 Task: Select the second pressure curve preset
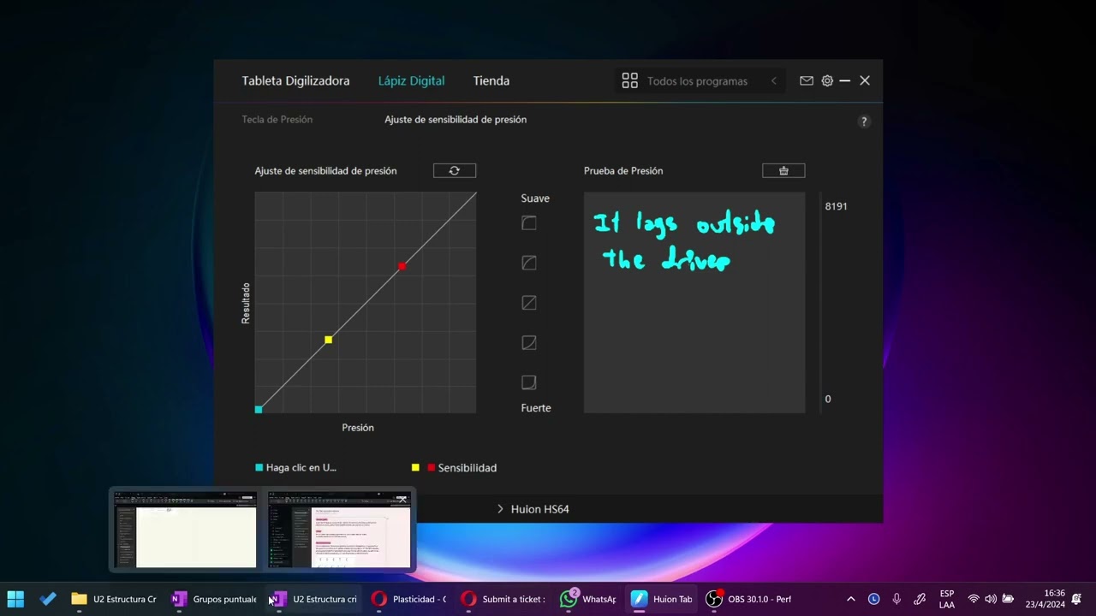[x=529, y=263]
